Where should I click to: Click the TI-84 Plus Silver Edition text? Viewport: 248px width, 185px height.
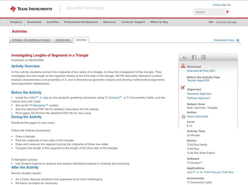(201, 153)
